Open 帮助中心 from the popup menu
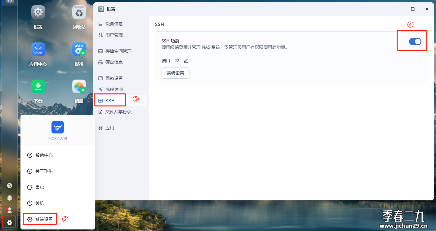 44,155
